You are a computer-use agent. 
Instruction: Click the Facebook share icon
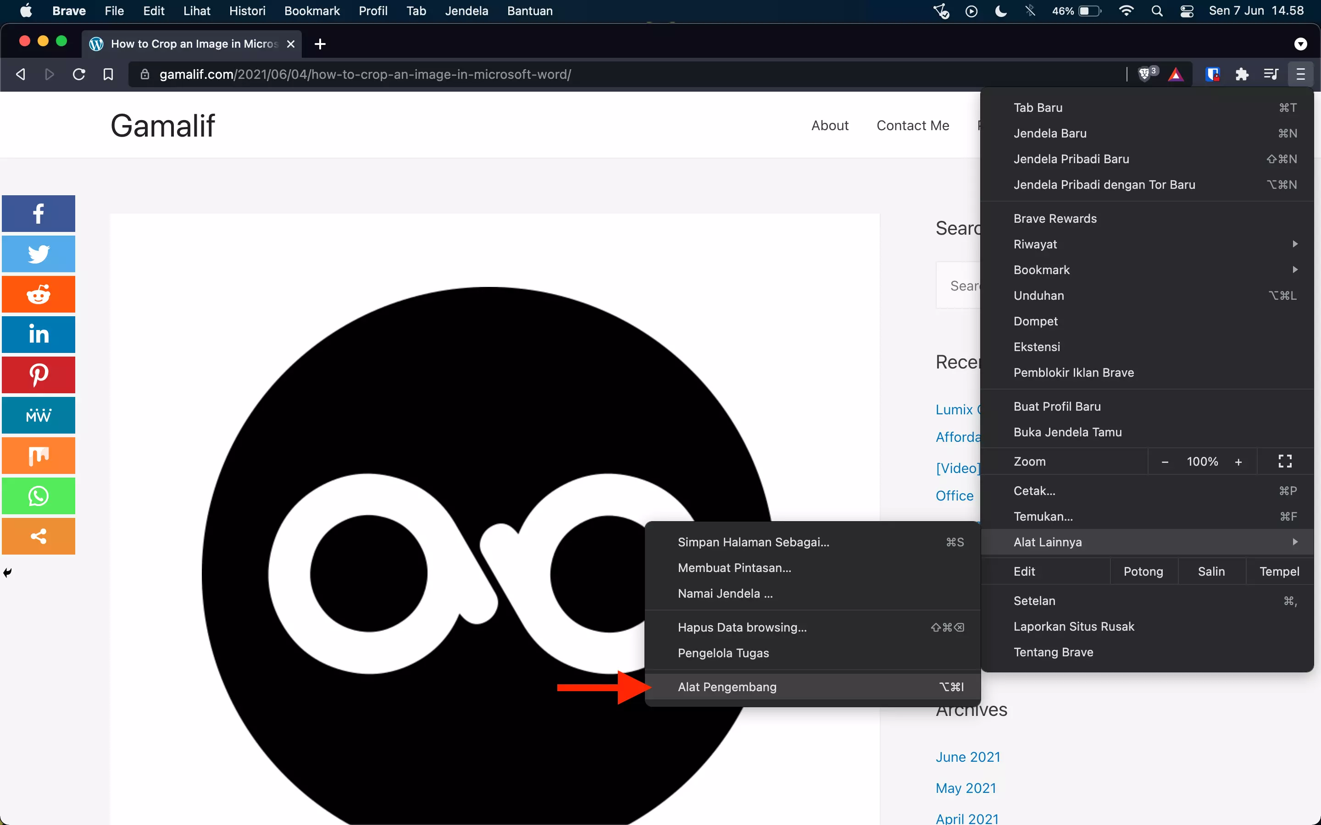(38, 213)
